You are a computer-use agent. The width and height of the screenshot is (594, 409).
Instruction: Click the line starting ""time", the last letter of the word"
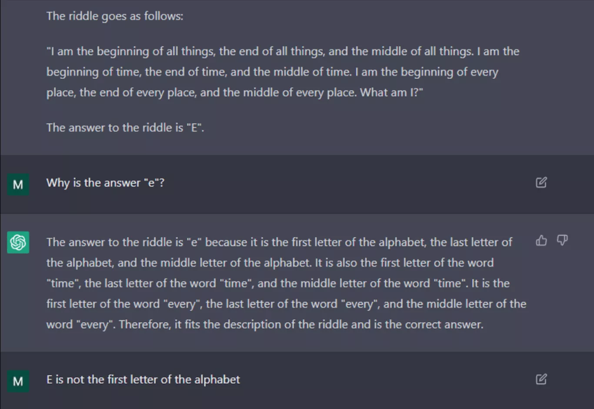click(277, 284)
